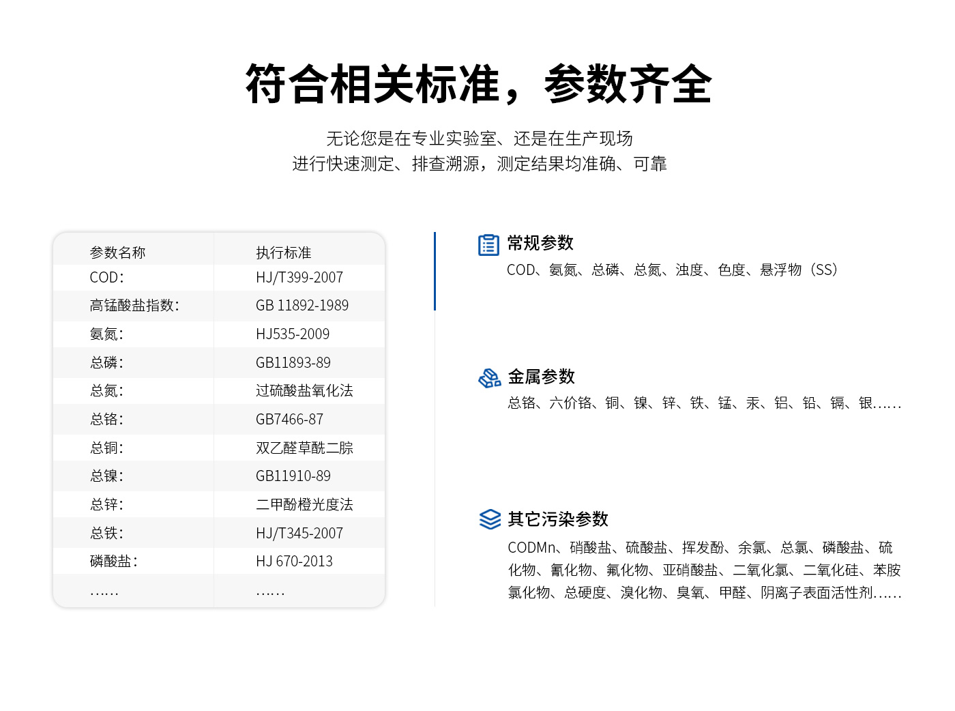This screenshot has width=955, height=711.
Task: Click the 总铬: row label
Action: (107, 420)
